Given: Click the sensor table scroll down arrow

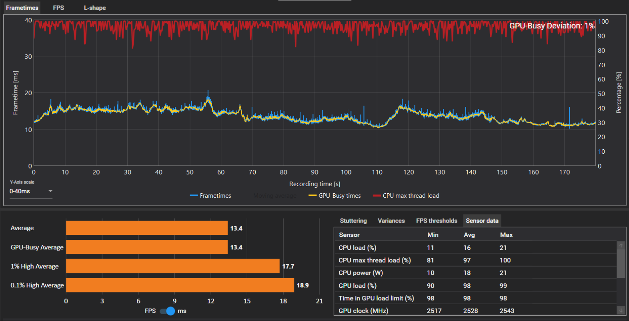Looking at the screenshot, I should pyautogui.click(x=621, y=310).
